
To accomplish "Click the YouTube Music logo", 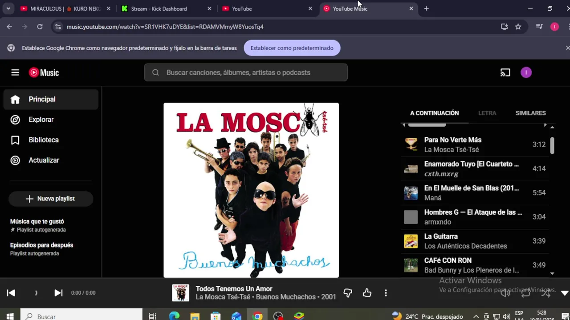I will coord(44,72).
